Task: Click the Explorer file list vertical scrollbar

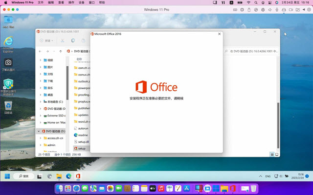Action: (x=278, y=125)
